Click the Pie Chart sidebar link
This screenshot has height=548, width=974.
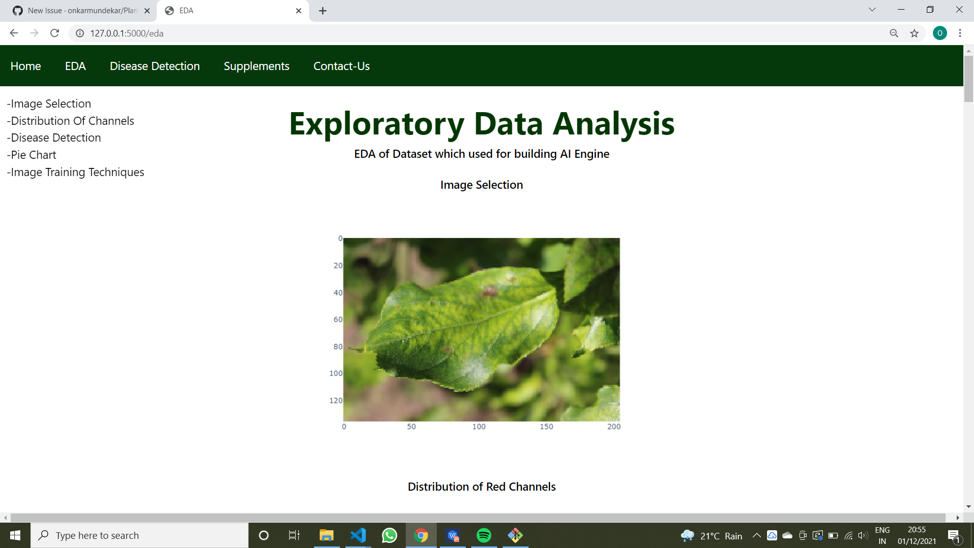pyautogui.click(x=31, y=155)
